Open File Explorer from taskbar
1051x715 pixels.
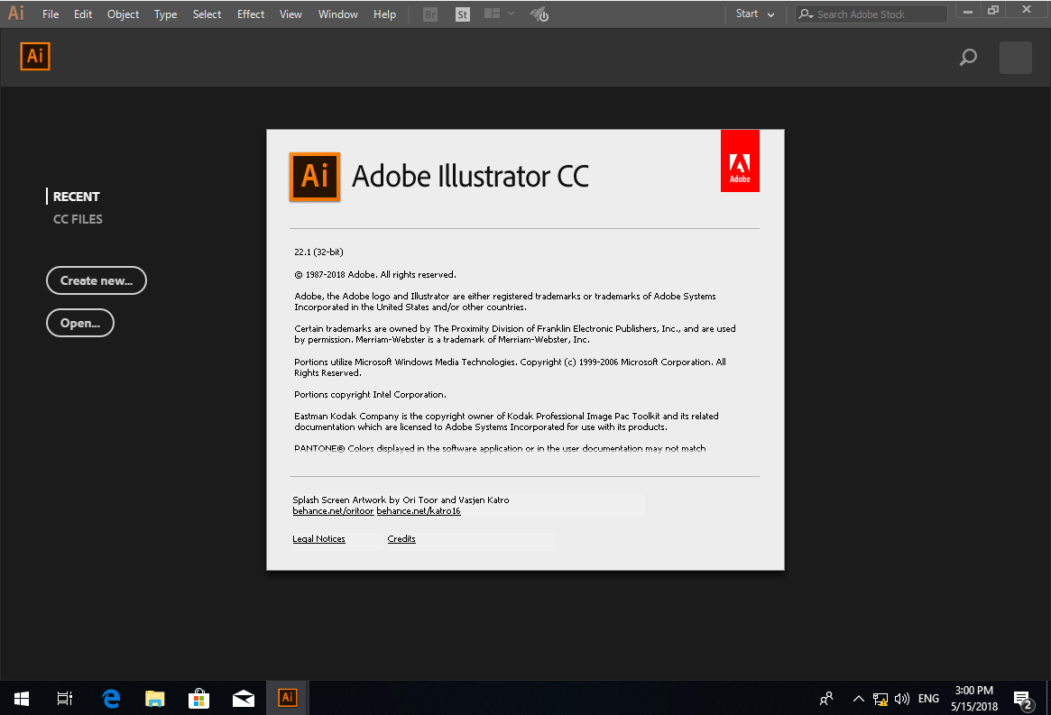155,698
